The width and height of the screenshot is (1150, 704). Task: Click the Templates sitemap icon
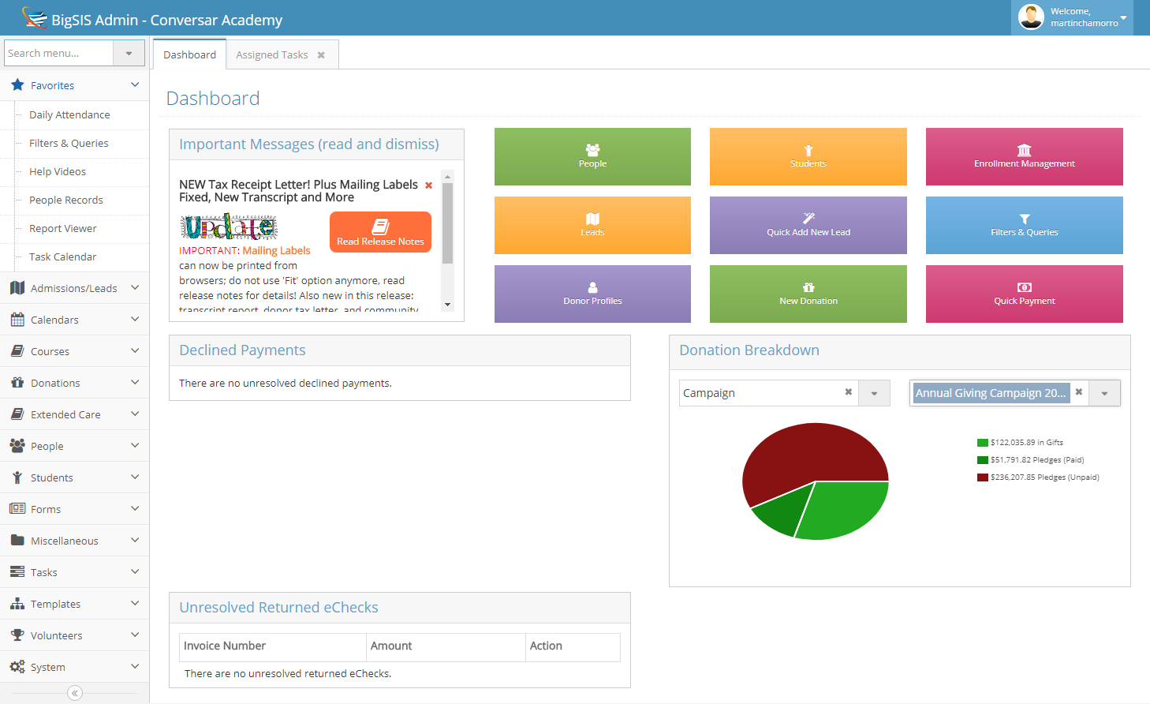[17, 604]
